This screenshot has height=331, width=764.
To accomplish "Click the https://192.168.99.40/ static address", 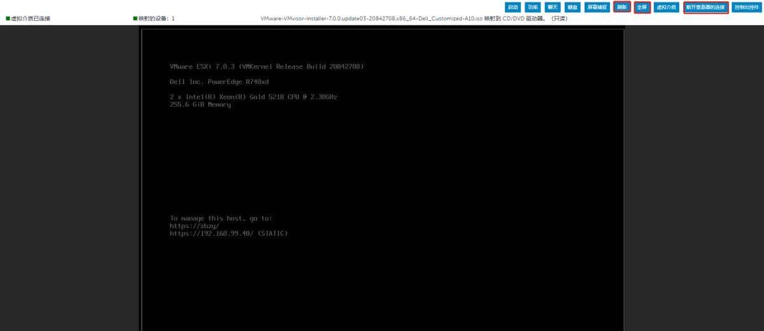I will [229, 234].
